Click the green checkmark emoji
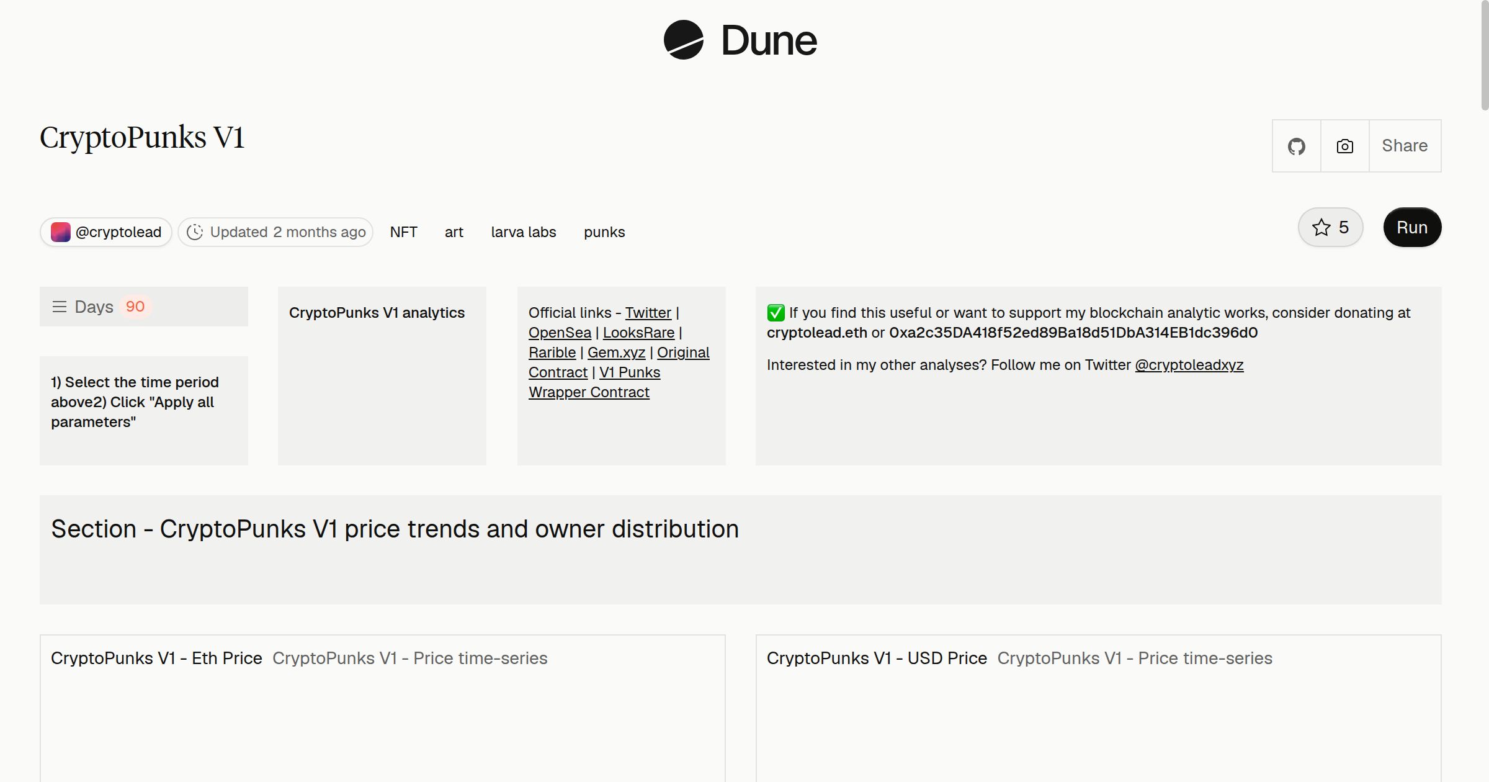This screenshot has height=782, width=1489. click(x=776, y=313)
